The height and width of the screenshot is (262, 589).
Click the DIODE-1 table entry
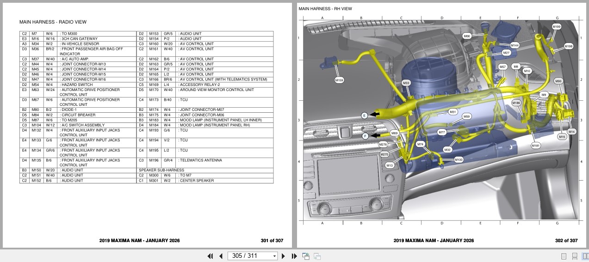69,110
